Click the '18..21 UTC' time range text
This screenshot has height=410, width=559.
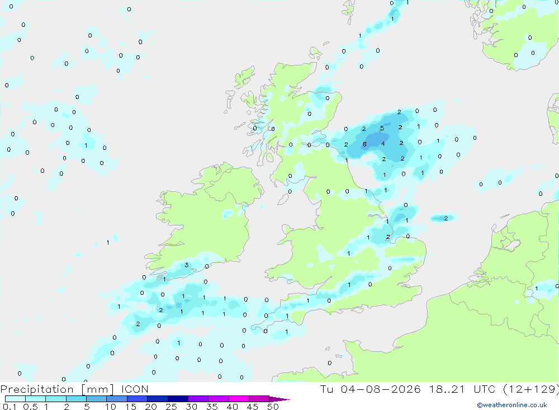[462, 389]
